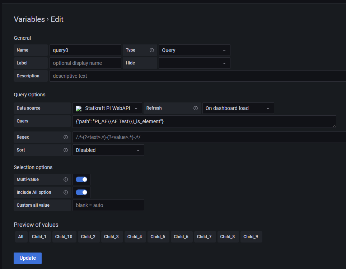This screenshot has height=269, width=346.
Task: Open the Refresh dropdown set to On dashboard load
Action: pos(238,108)
